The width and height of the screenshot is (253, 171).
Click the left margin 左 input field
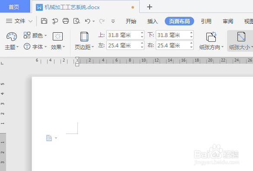[123, 46]
